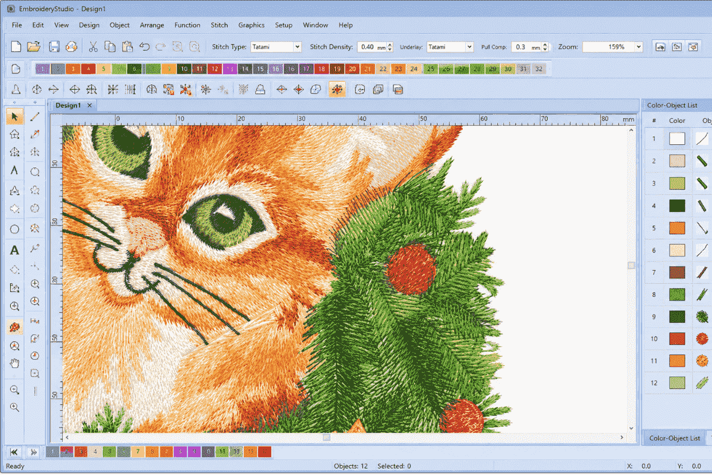Click row number 7 in the Color-Object List
This screenshot has width=712, height=475.
point(654,272)
